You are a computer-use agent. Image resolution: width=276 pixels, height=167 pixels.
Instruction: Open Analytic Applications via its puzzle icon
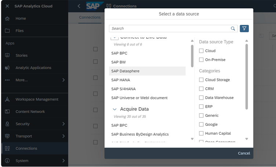coord(7,68)
